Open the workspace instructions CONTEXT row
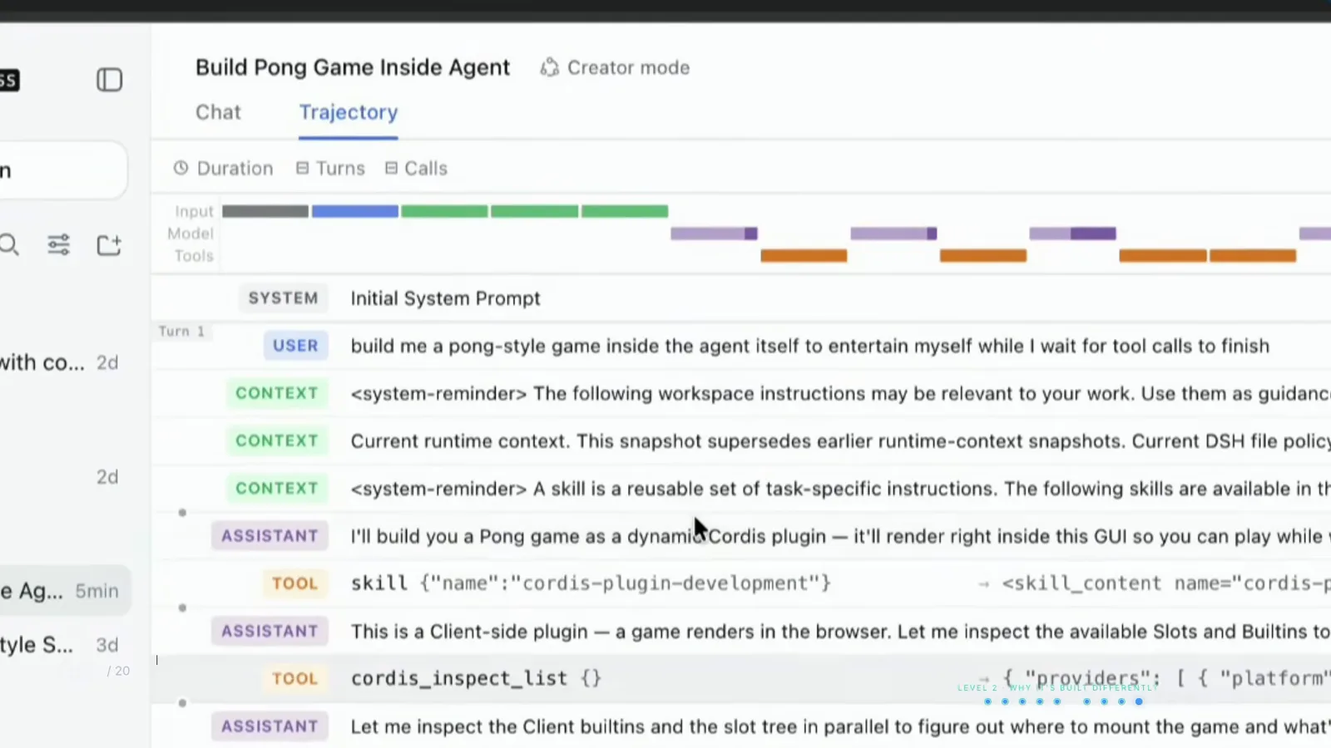The width and height of the screenshot is (1331, 748). 741,393
